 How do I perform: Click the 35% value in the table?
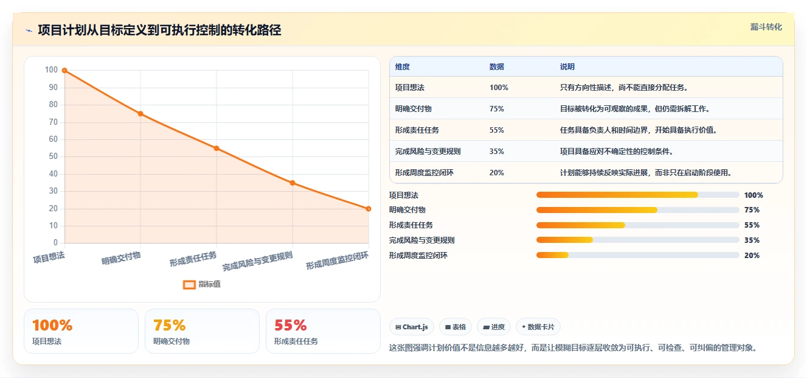(x=497, y=152)
